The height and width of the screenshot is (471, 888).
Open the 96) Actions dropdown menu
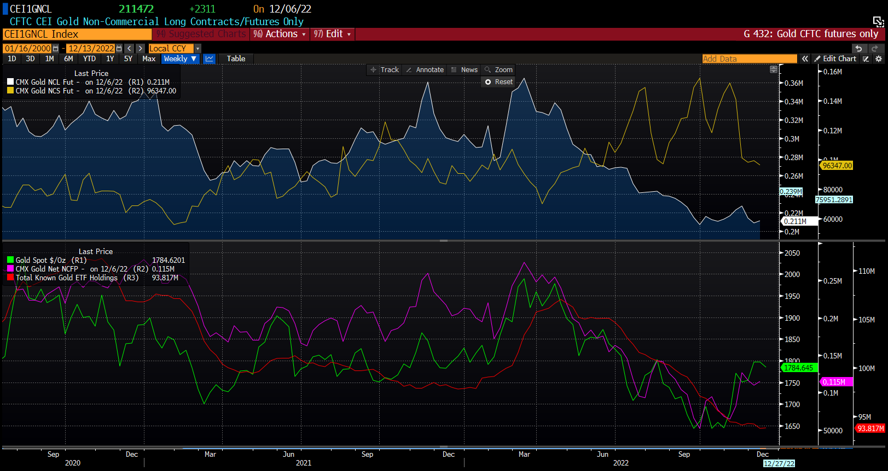click(x=280, y=34)
